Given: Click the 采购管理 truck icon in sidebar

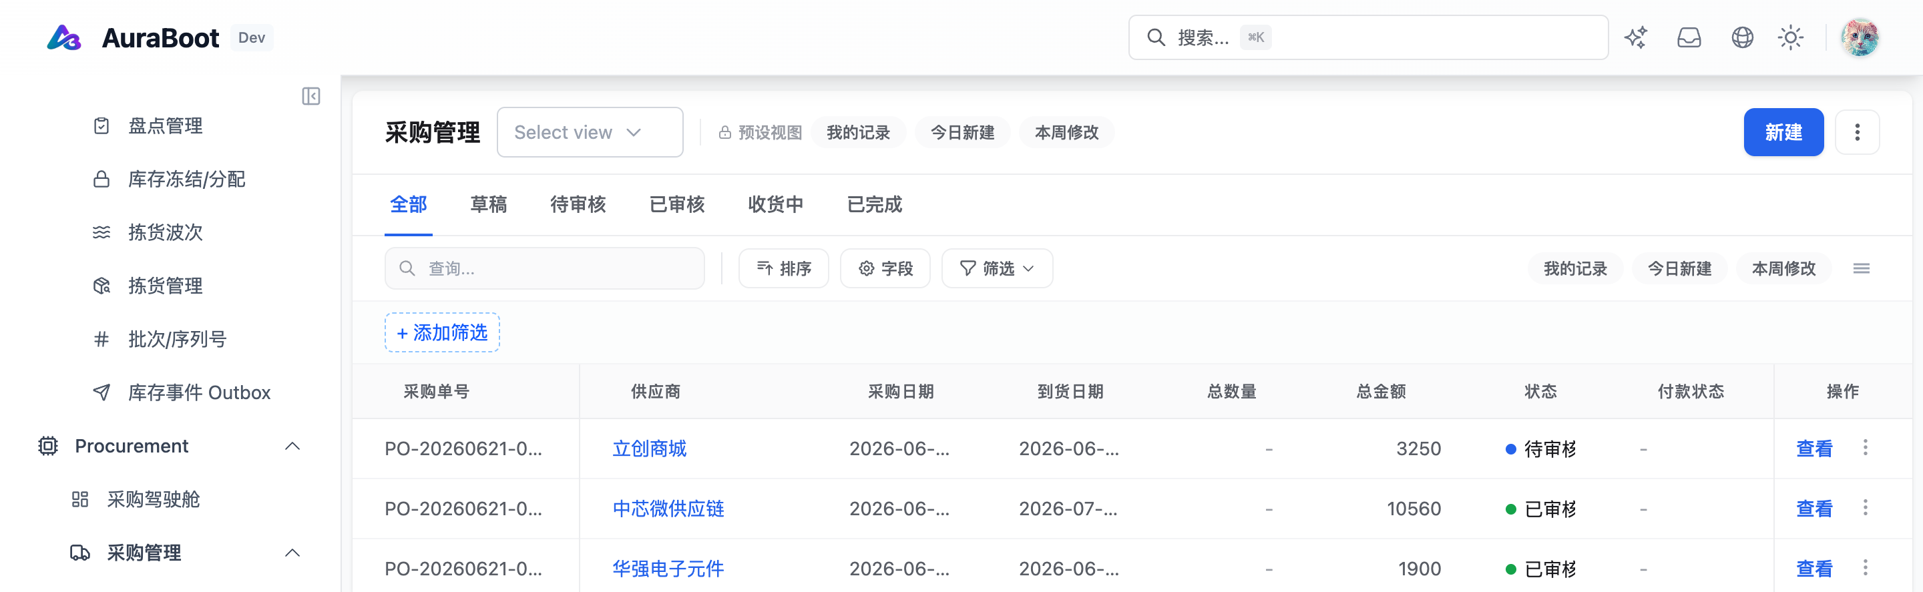Looking at the screenshot, I should (80, 553).
